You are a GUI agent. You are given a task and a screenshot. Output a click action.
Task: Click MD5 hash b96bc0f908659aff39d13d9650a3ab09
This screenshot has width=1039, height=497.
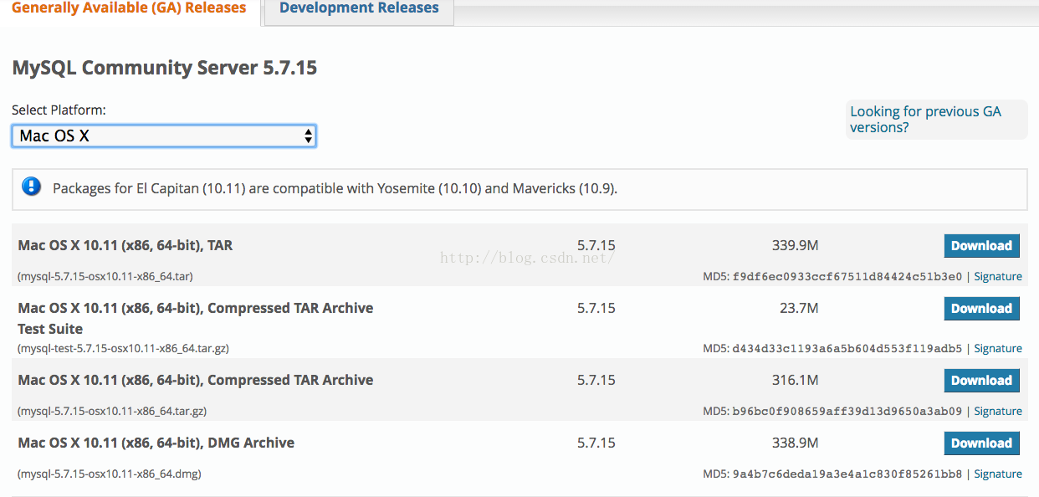click(x=847, y=411)
